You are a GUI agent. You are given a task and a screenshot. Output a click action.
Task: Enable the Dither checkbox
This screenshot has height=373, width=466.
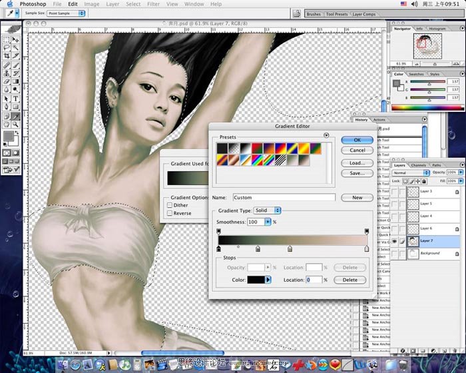click(170, 205)
